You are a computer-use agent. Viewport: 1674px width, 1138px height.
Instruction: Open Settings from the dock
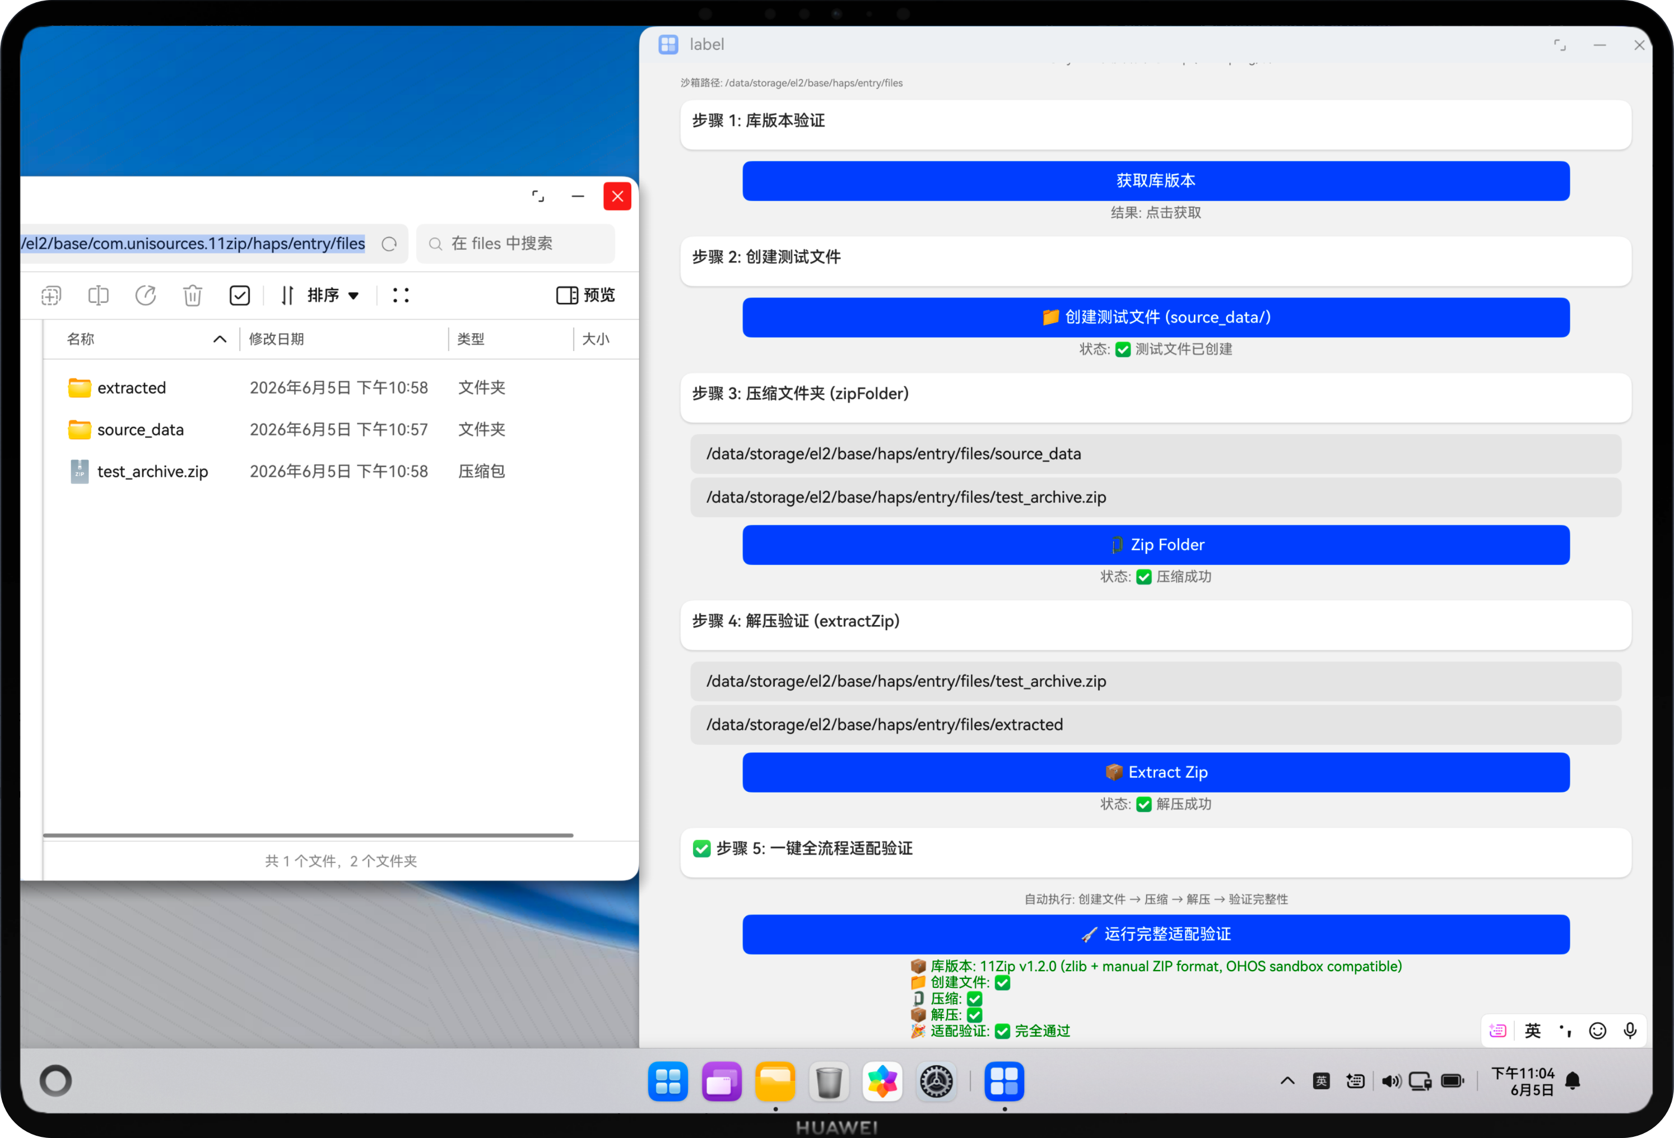[936, 1081]
